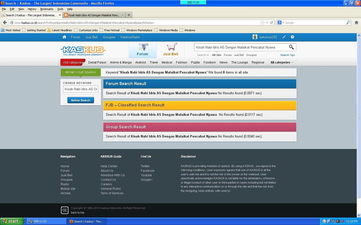The height and width of the screenshot is (225, 361).
Task: Switch to the Kisah Nabi Idris AS browser tab
Action: pyautogui.click(x=93, y=15)
